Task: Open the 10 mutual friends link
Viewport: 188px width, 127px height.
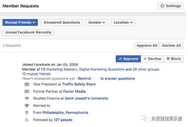Action: click(36, 74)
